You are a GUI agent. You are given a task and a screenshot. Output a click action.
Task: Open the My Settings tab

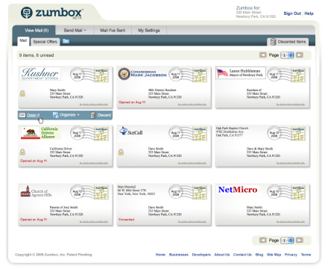(149, 31)
